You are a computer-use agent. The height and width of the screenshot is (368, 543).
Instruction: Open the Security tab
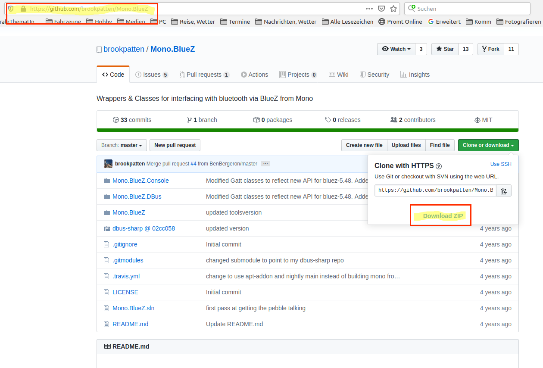374,75
